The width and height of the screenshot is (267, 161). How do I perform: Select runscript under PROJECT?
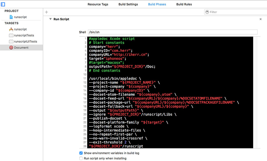click(20, 17)
